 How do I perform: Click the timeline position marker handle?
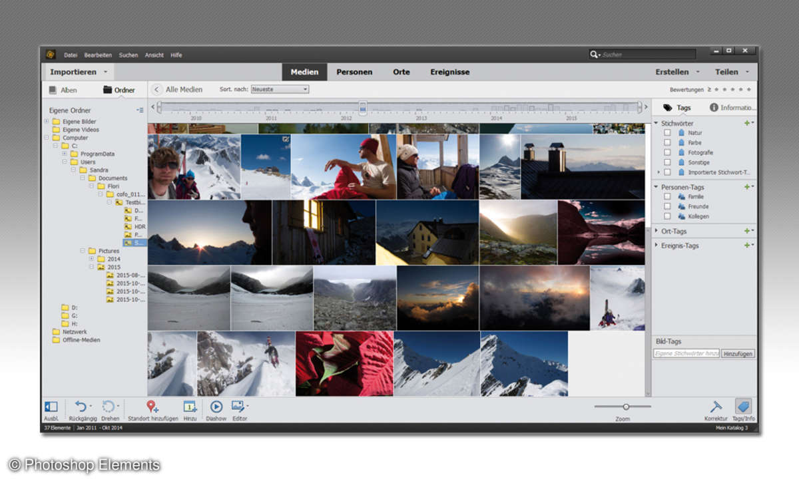pyautogui.click(x=363, y=107)
